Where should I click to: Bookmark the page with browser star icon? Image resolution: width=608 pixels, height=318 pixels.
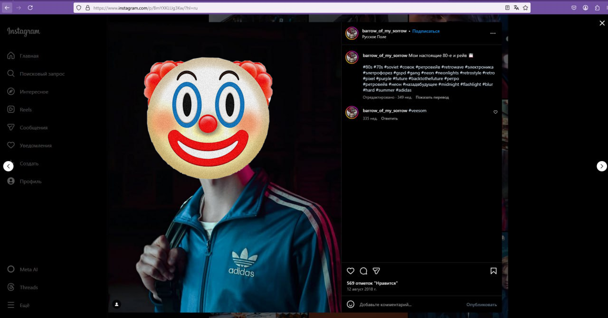pos(525,8)
